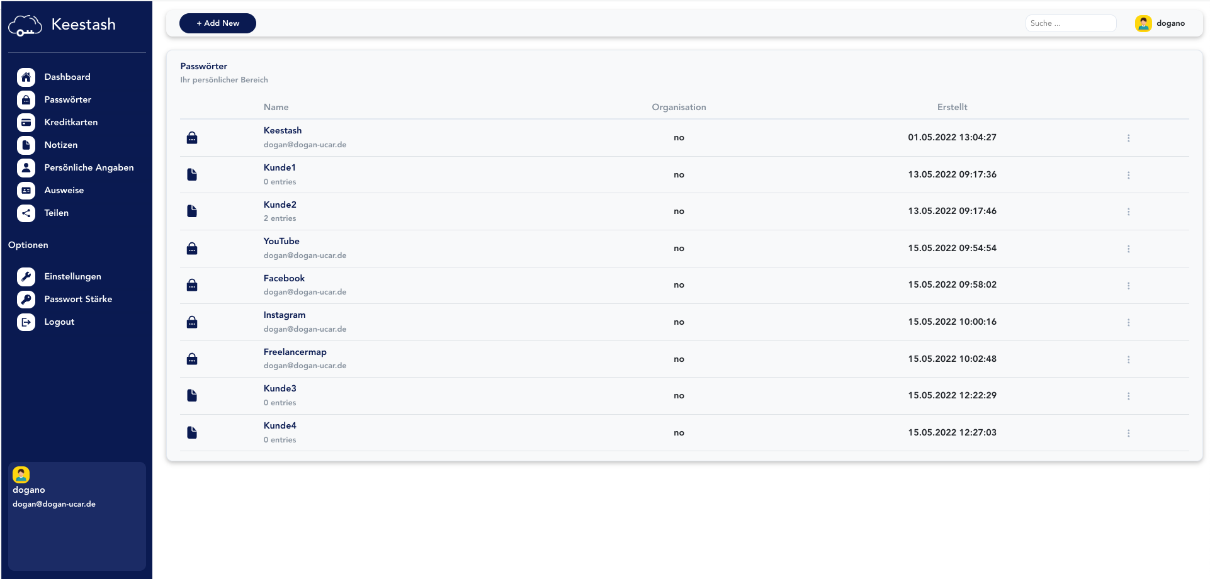Open options menu for Kunde4 row
1210x579 pixels.
[x=1128, y=433]
